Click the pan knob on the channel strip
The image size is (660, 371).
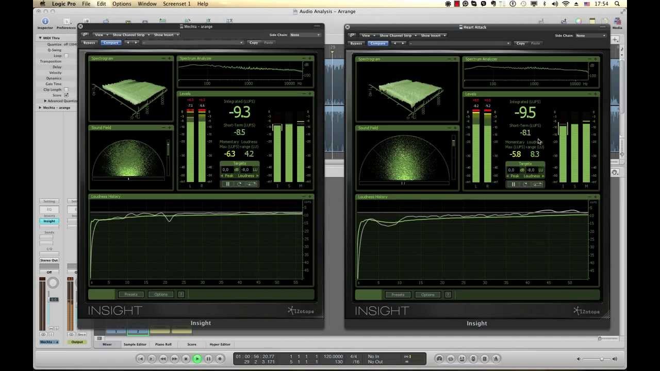53,282
